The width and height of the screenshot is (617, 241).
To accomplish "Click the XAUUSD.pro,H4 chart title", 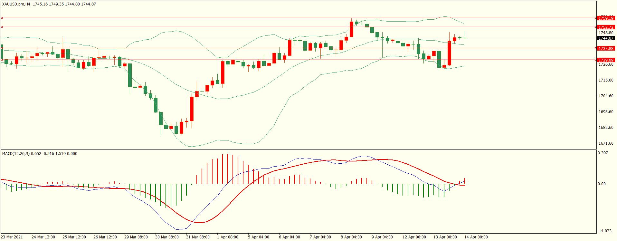I will click(16, 4).
